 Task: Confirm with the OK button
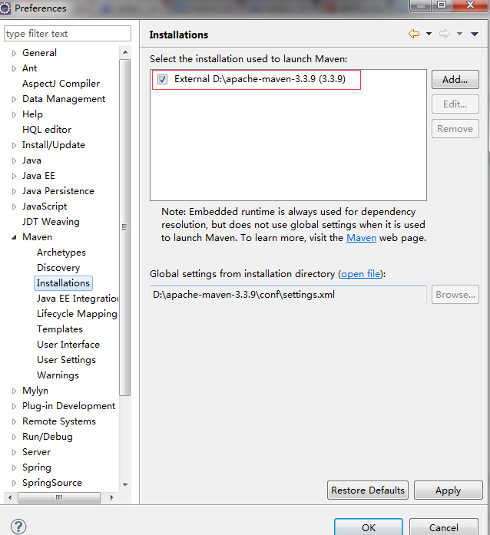click(369, 527)
